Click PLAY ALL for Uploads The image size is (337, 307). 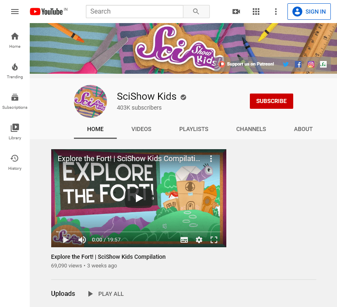[106, 294]
